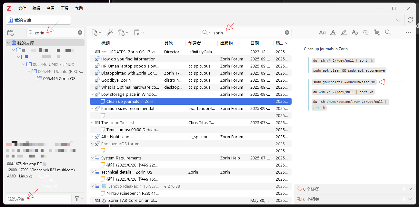This screenshot has width=419, height=207.
Task: Click the Sync with zotero.org icon
Action: pyautogui.click(x=410, y=20)
